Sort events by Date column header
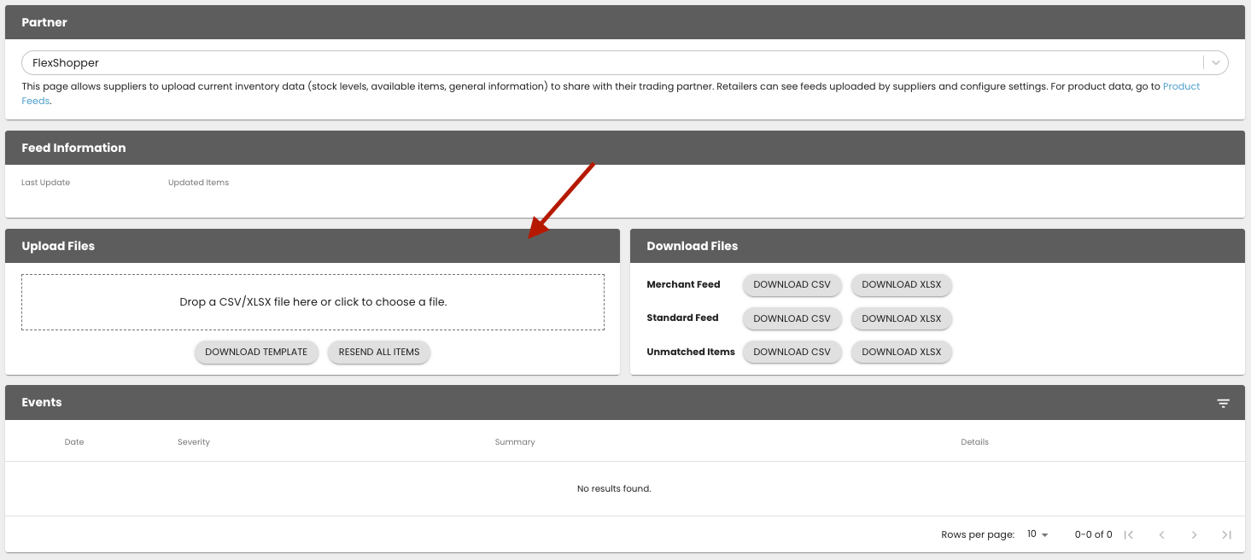The width and height of the screenshot is (1251, 560). click(x=74, y=442)
